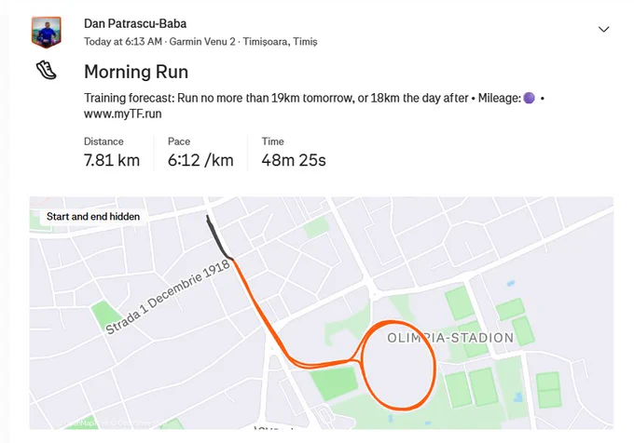Click the Timișoara, Timiș location text
The width and height of the screenshot is (634, 443).
tap(280, 42)
